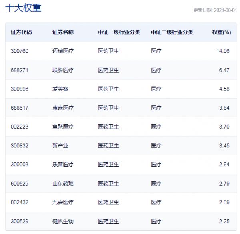Click stock name 乐普医疗
This screenshot has width=240, height=234.
[x=63, y=165]
